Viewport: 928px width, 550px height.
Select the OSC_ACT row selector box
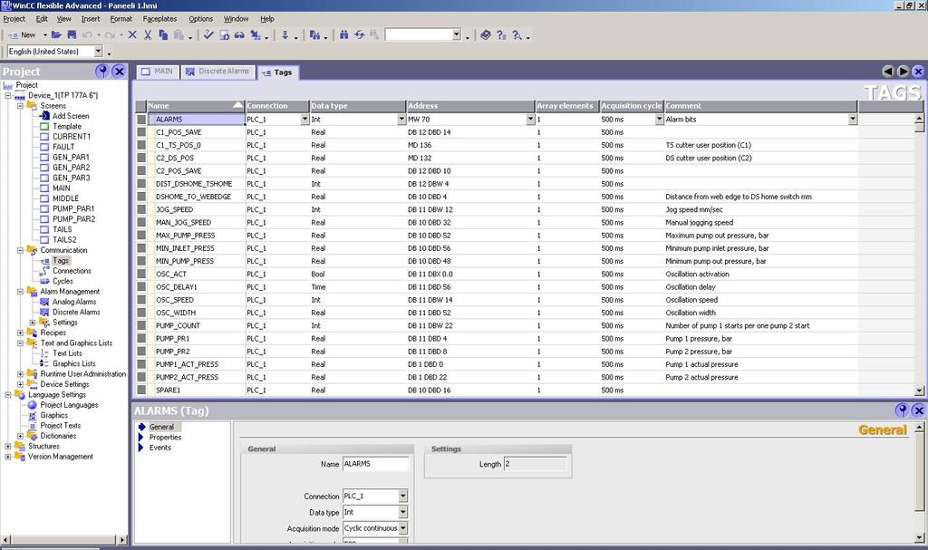click(141, 275)
